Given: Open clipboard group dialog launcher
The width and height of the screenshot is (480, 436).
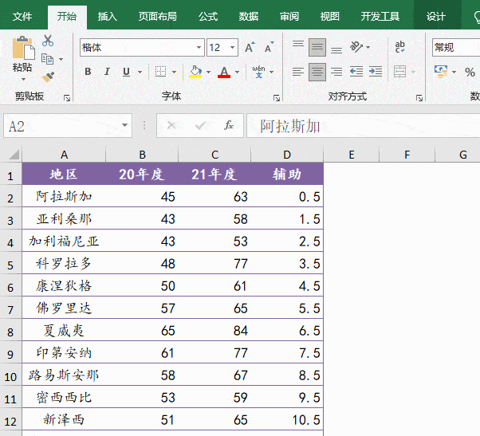Looking at the screenshot, I should (x=67, y=98).
